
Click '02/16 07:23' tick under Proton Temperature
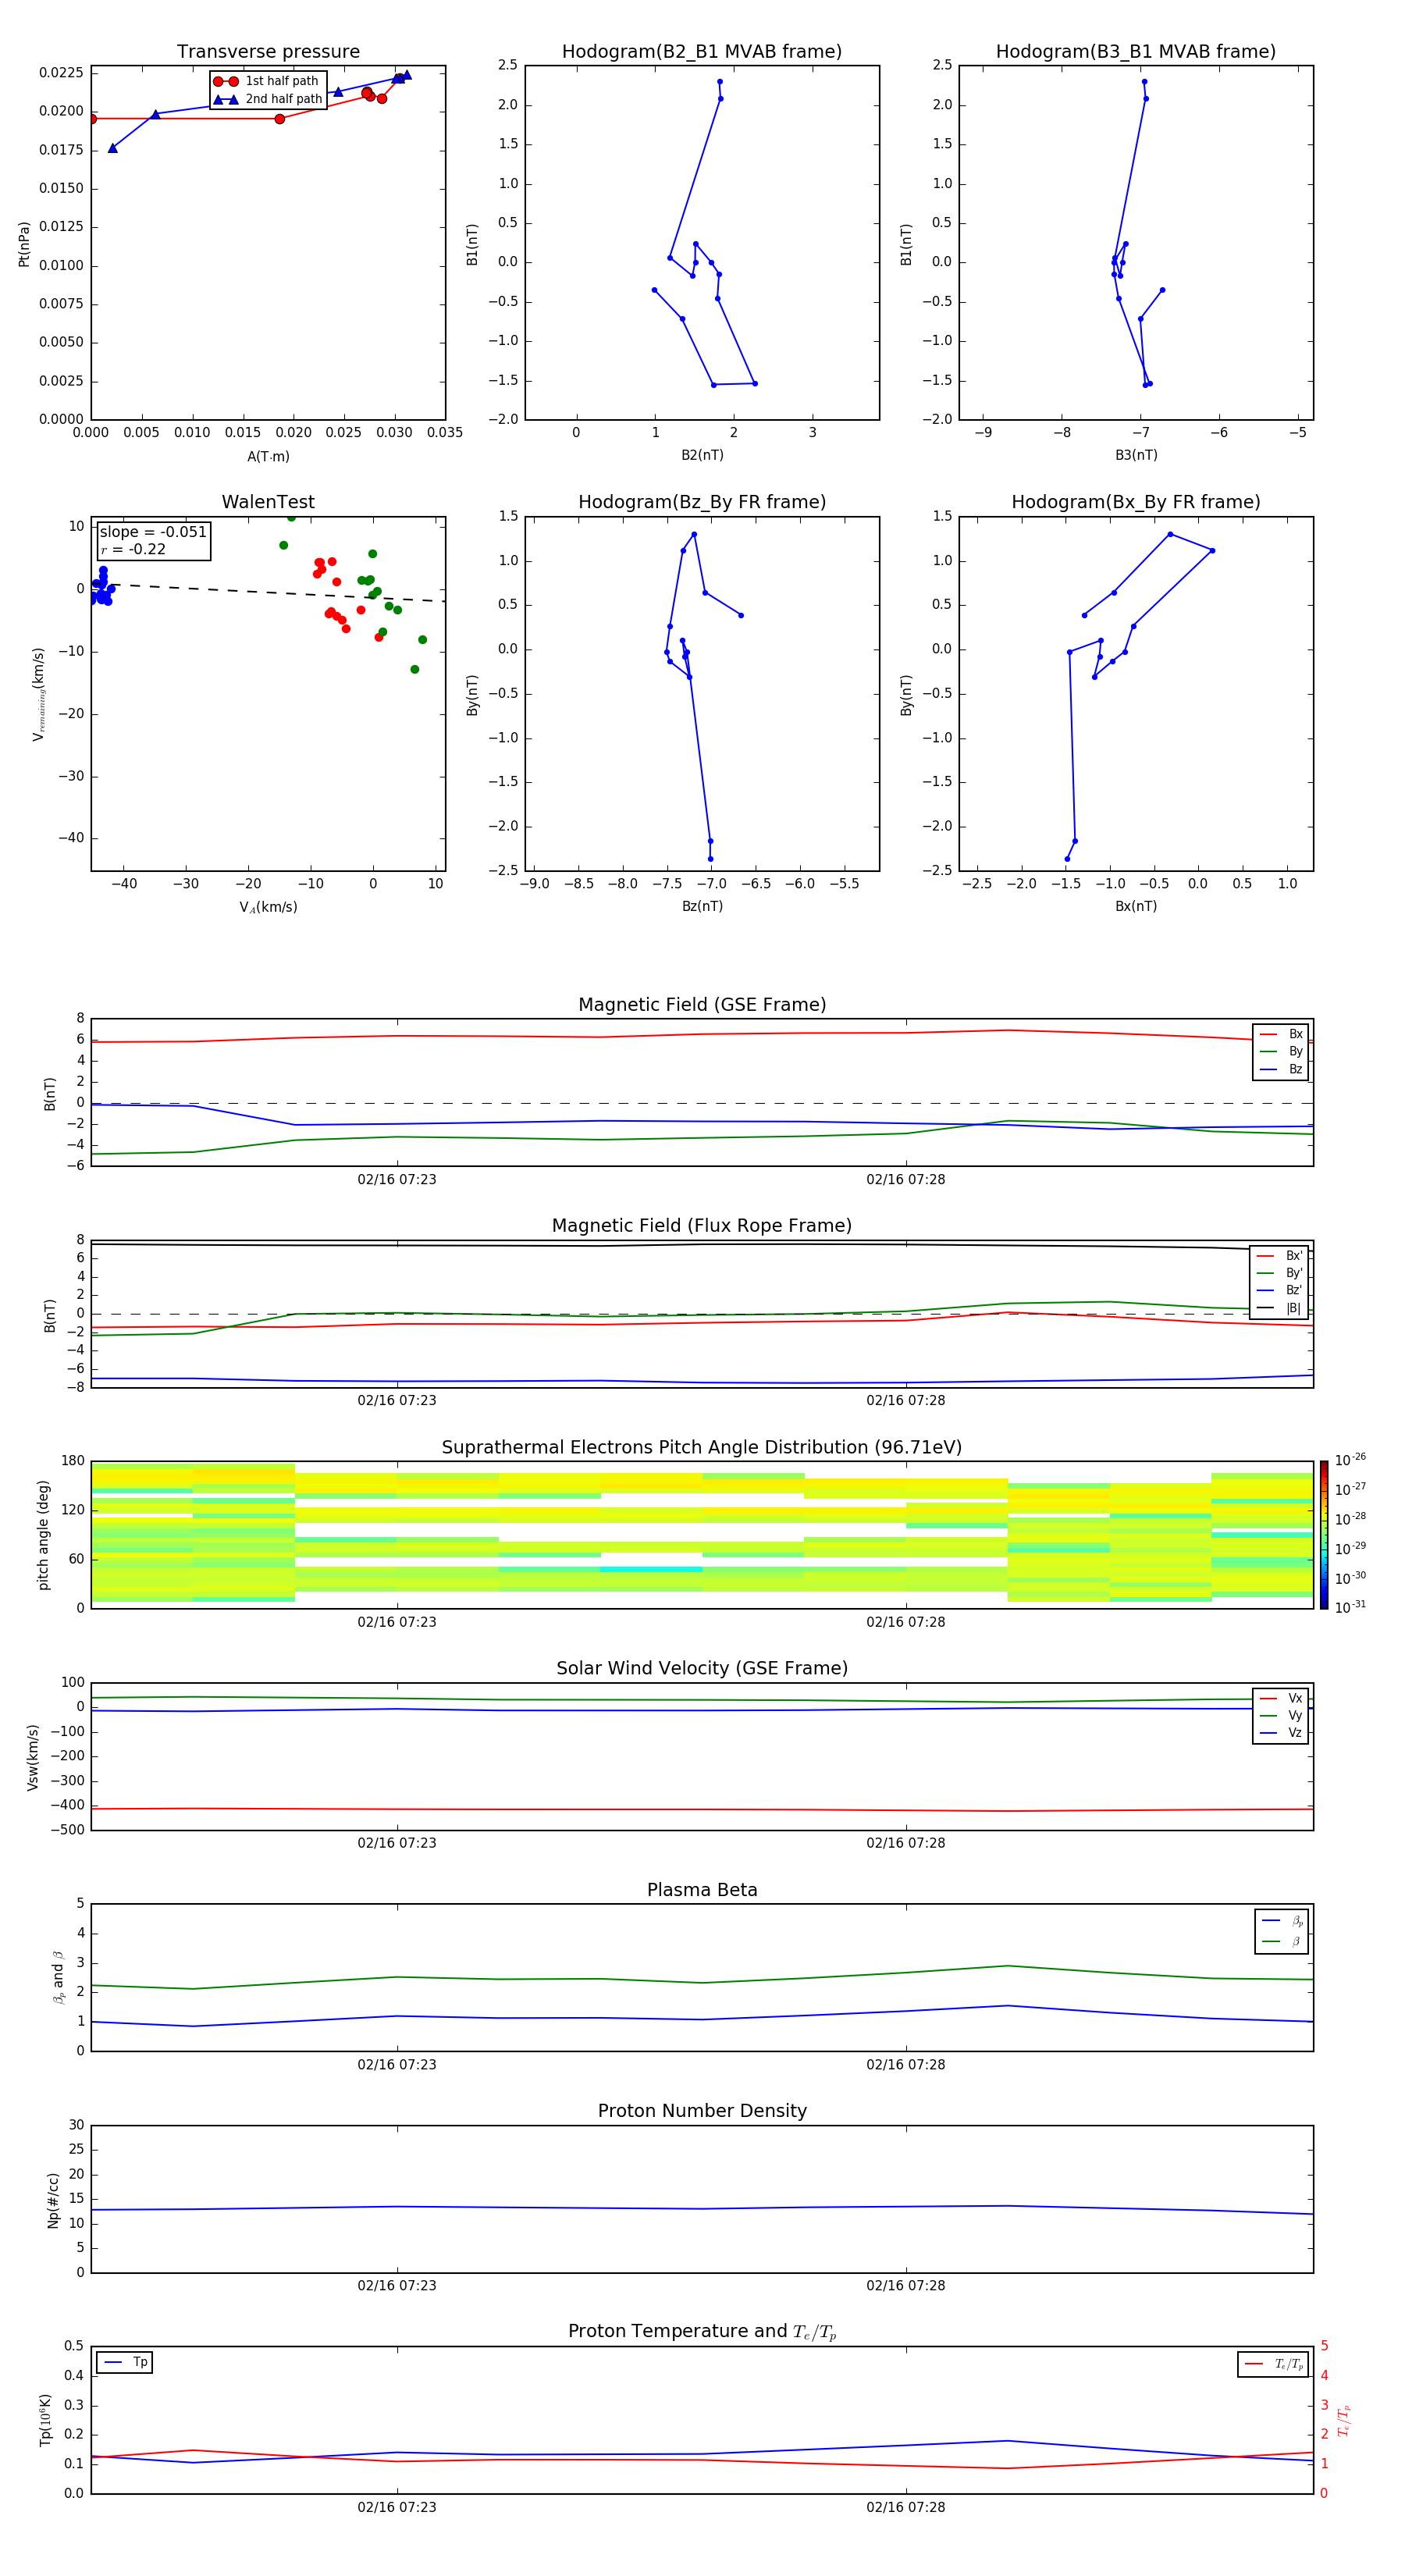[397, 2507]
